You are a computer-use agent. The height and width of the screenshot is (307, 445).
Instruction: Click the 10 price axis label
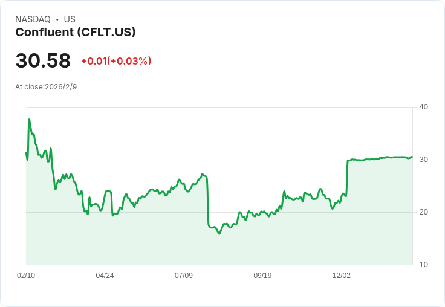click(x=423, y=265)
